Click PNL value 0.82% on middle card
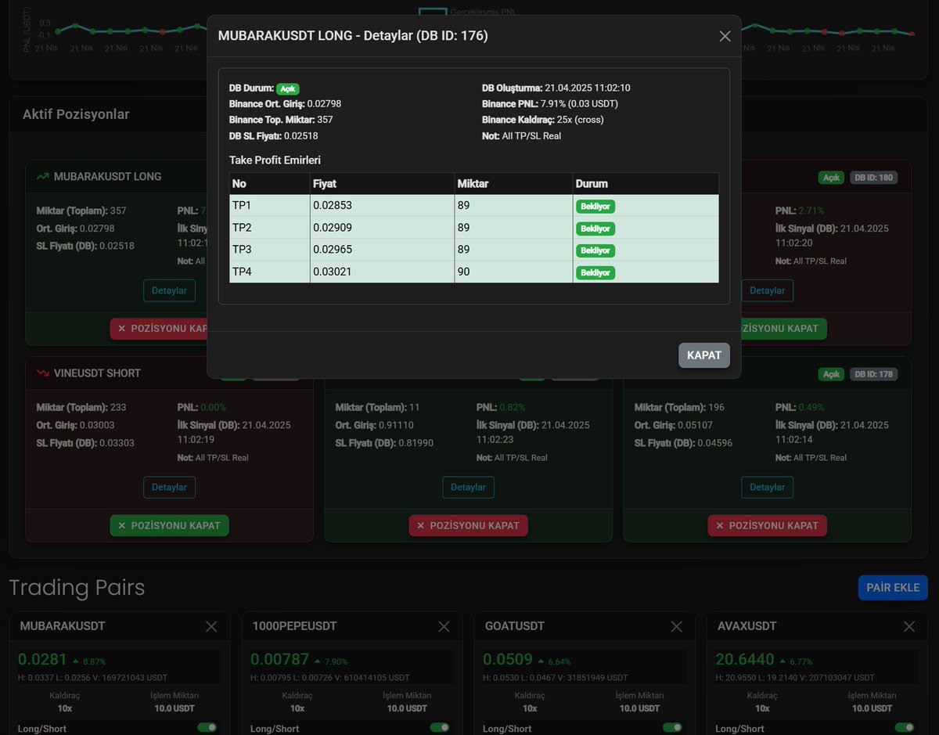Image resolution: width=939 pixels, height=735 pixels. (513, 408)
